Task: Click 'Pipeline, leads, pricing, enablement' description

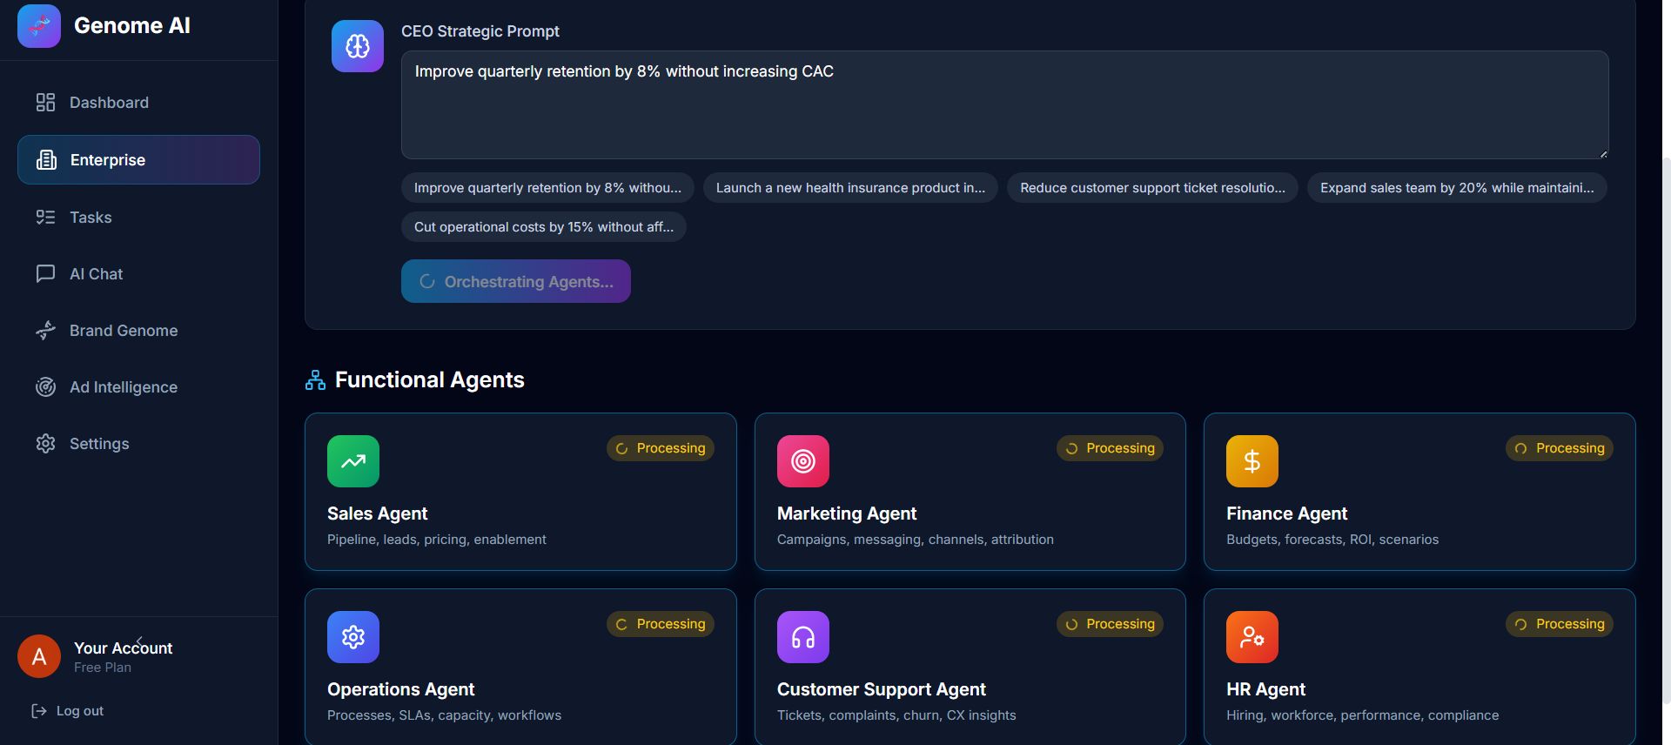Action: tap(437, 540)
